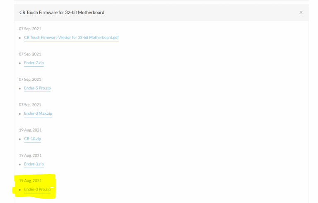The height and width of the screenshot is (203, 318).
Task: Download the Ender-7.zip file
Action: coord(34,63)
